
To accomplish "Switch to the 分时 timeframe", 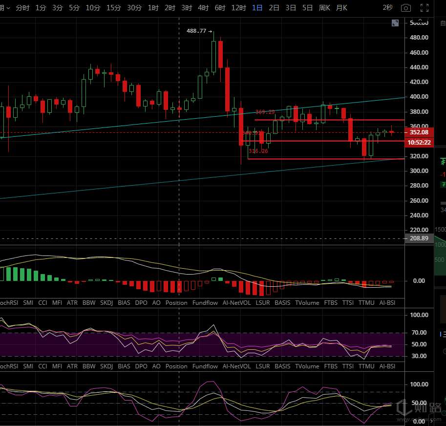I will coord(22,8).
